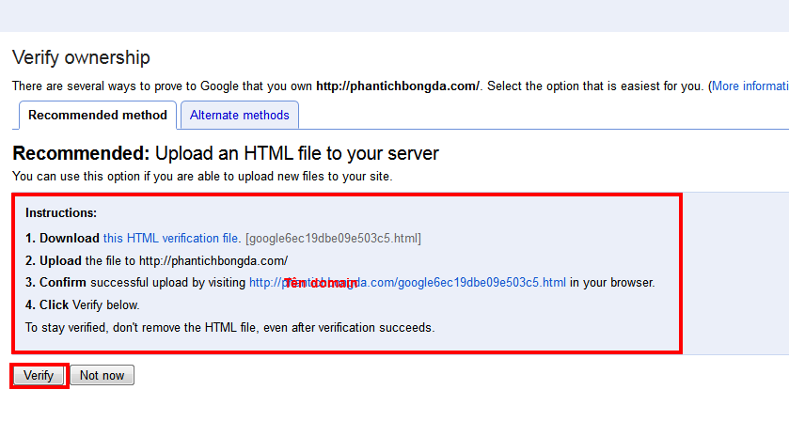Click the bold phantichbongda.com domain in the description
The height and width of the screenshot is (421, 789).
pyautogui.click(x=398, y=86)
